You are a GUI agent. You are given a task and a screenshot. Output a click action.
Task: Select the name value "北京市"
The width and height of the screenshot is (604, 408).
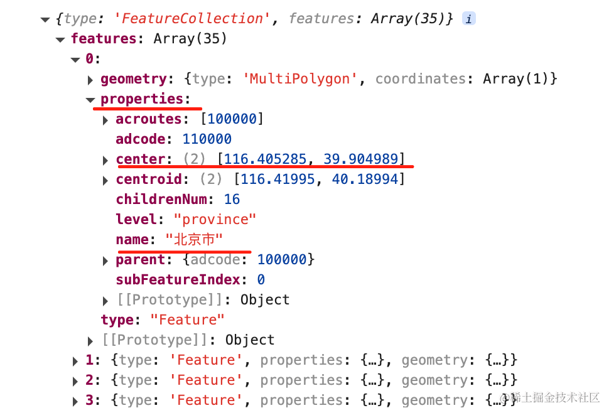pos(194,239)
